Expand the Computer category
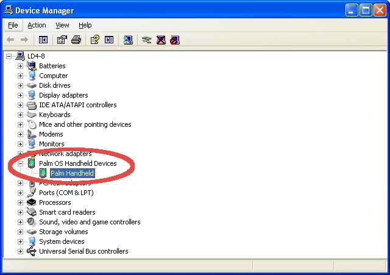390x275 pixels. [20, 76]
